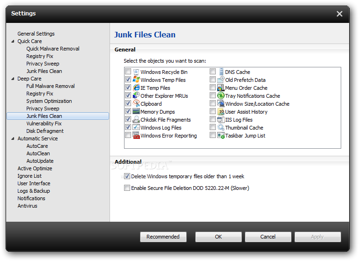Image resolution: width=359 pixels, height=261 pixels.
Task: Click the Windows Recycle Bin icon
Action: click(x=136, y=72)
